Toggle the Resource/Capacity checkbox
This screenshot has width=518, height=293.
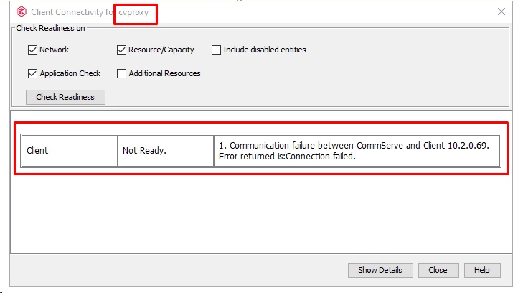click(122, 50)
